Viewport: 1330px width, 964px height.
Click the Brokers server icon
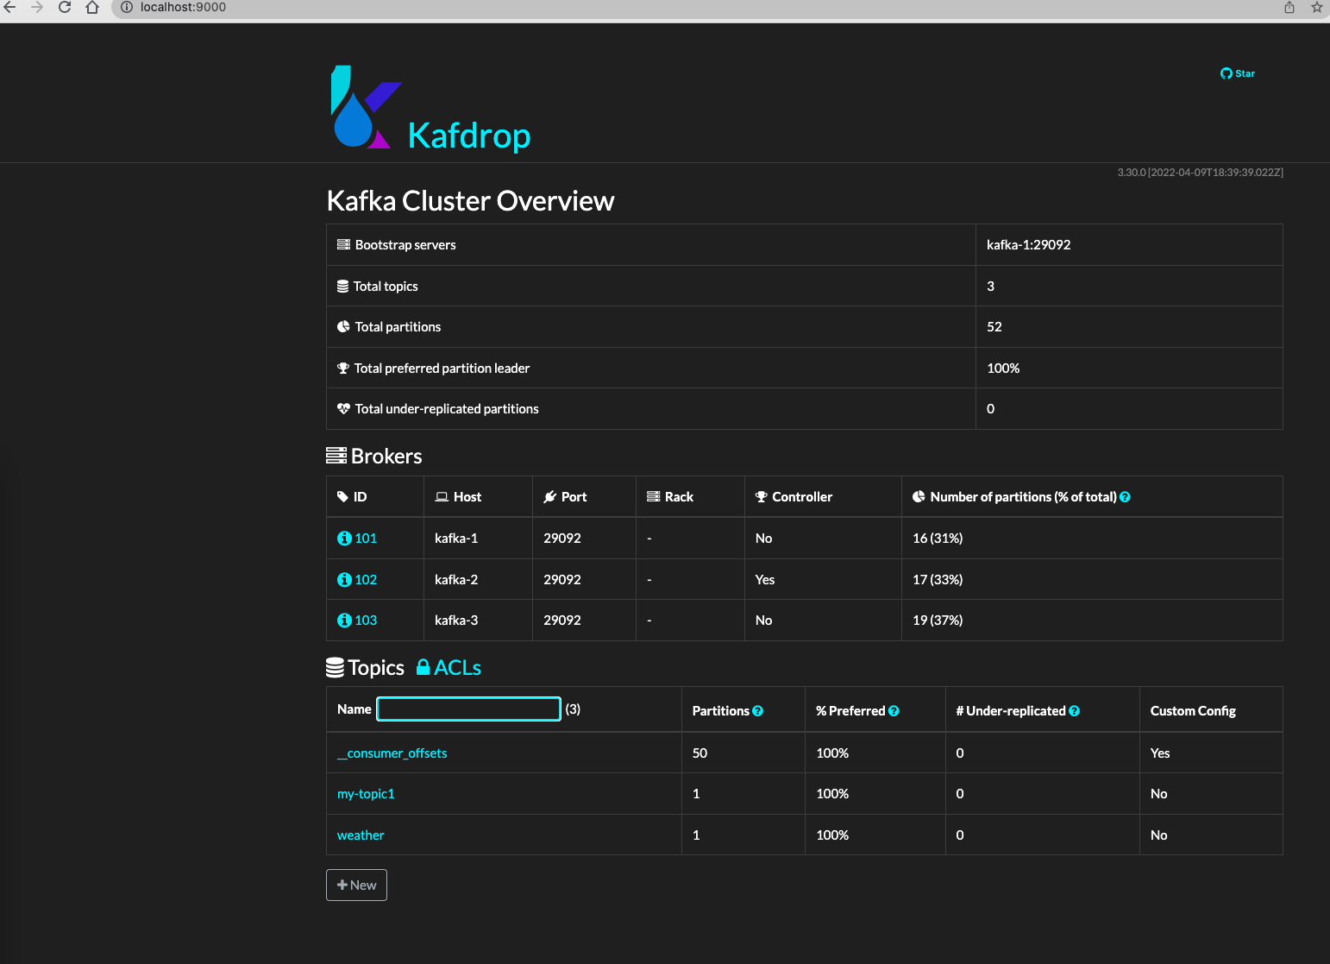click(x=336, y=456)
